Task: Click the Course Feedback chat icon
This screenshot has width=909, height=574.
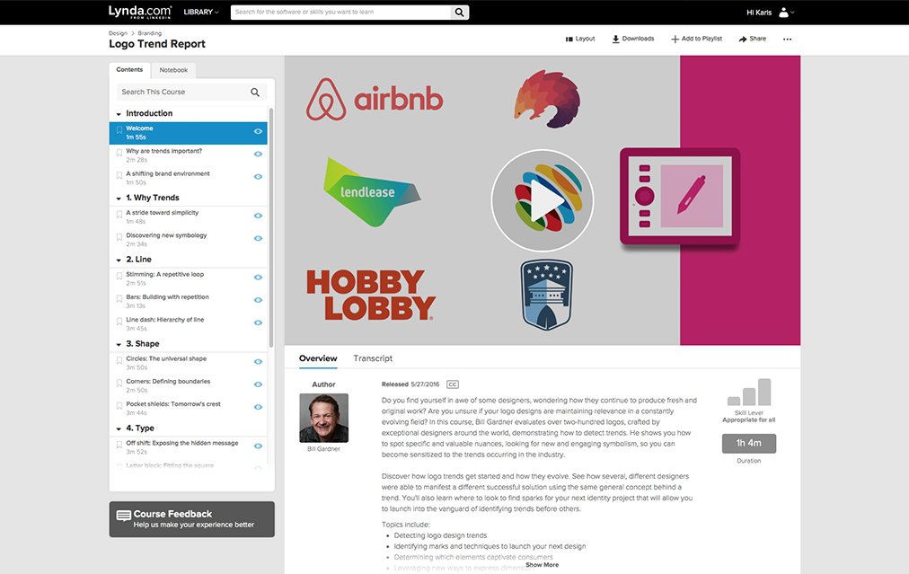Action: pos(123,516)
